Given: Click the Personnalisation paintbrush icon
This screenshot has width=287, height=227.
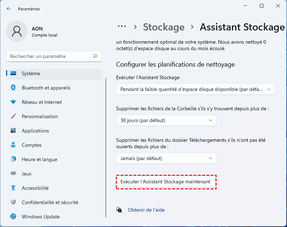Looking at the screenshot, I should click(14, 116).
